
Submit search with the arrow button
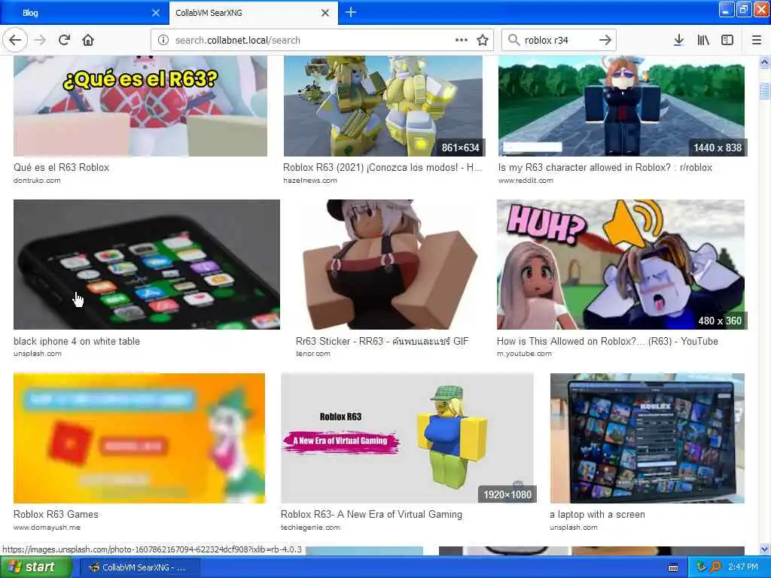(605, 40)
